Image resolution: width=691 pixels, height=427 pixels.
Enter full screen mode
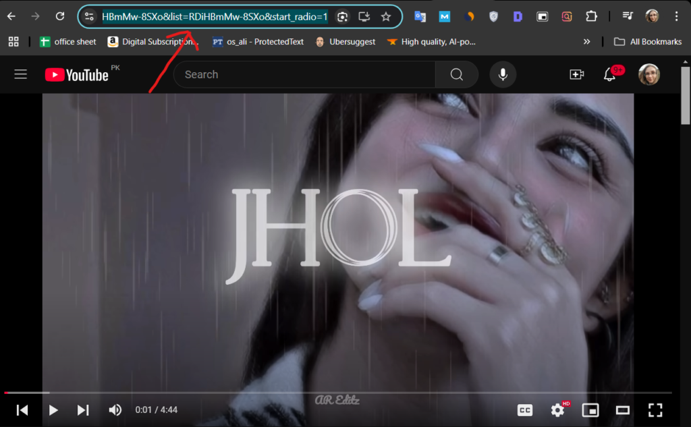coord(655,410)
